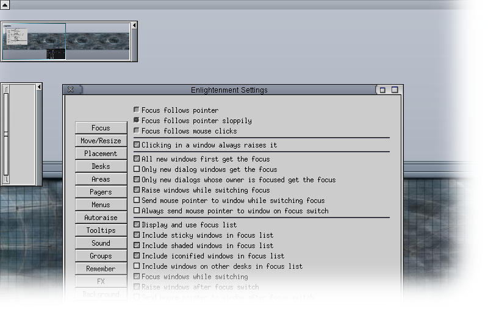Enable Only new dialog windows get the focus
Image resolution: width=488 pixels, height=320 pixels.
(x=136, y=169)
